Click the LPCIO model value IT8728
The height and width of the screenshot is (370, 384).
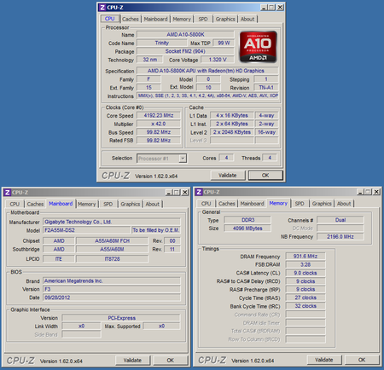112,259
